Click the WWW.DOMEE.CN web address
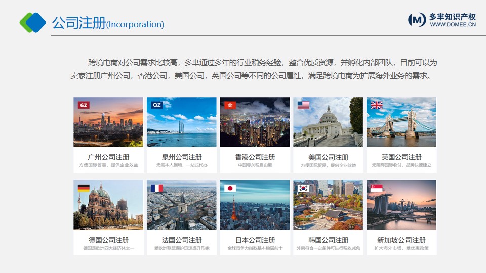Viewport: 486px width, 273px height. pyautogui.click(x=453, y=24)
